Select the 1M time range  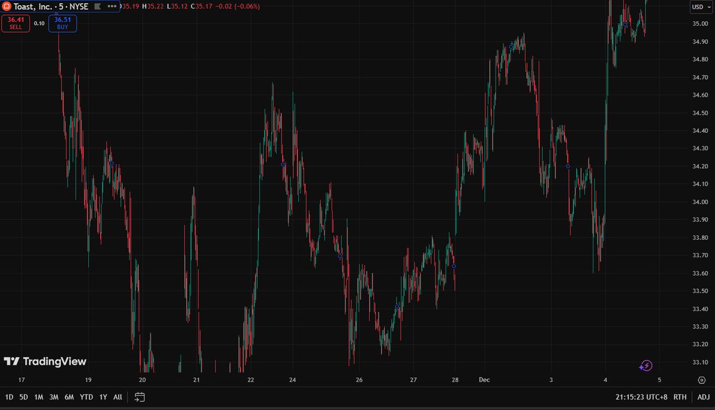tap(39, 397)
